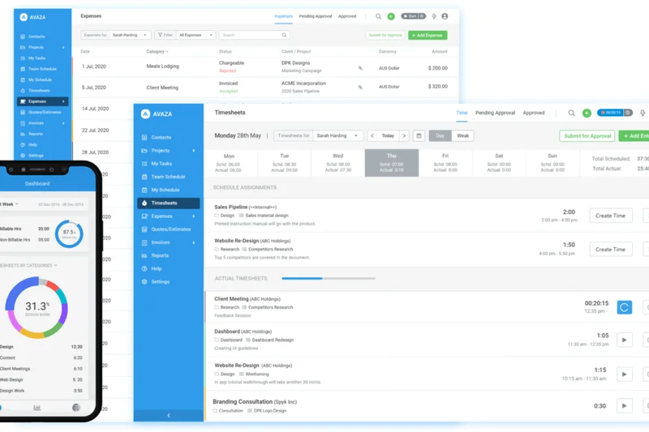Image resolution: width=649 pixels, height=432 pixels.
Task: Open the Pending Approval tab in Timesheets
Action: (495, 113)
